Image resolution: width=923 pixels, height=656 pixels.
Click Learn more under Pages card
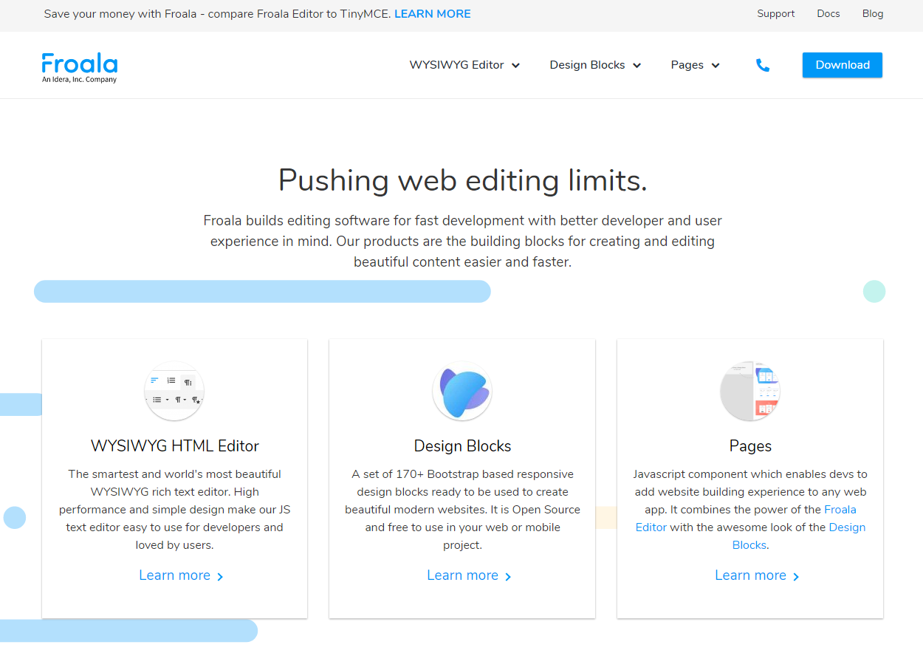[750, 575]
